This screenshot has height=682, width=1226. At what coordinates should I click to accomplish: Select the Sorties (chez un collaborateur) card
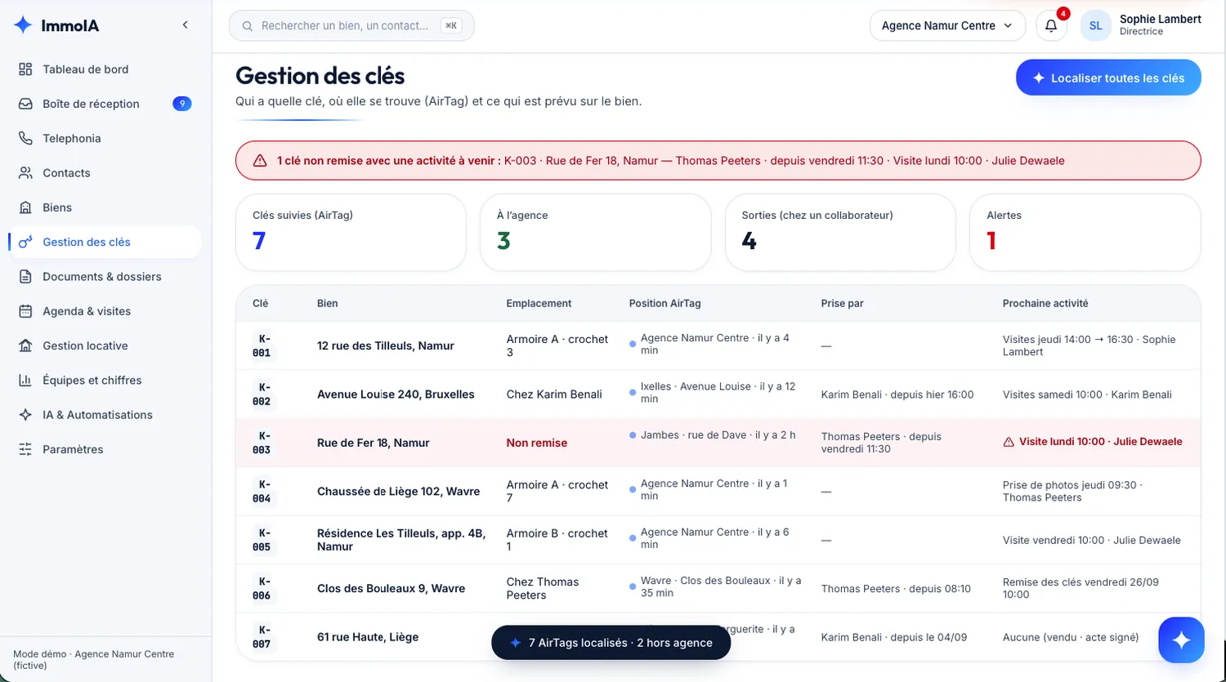pos(840,232)
